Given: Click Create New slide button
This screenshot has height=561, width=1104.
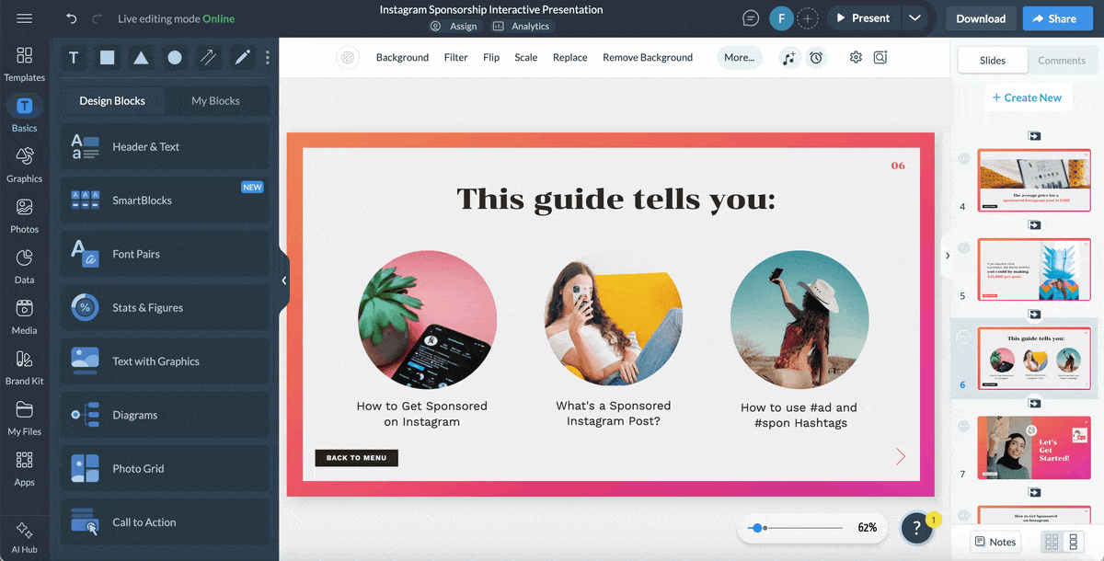Looking at the screenshot, I should (1027, 97).
